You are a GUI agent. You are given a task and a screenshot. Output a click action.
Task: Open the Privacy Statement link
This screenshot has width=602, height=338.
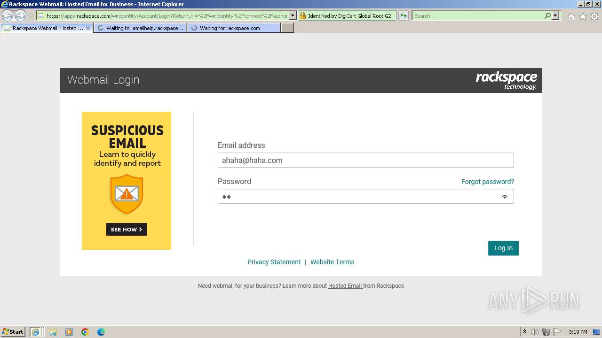coord(274,262)
